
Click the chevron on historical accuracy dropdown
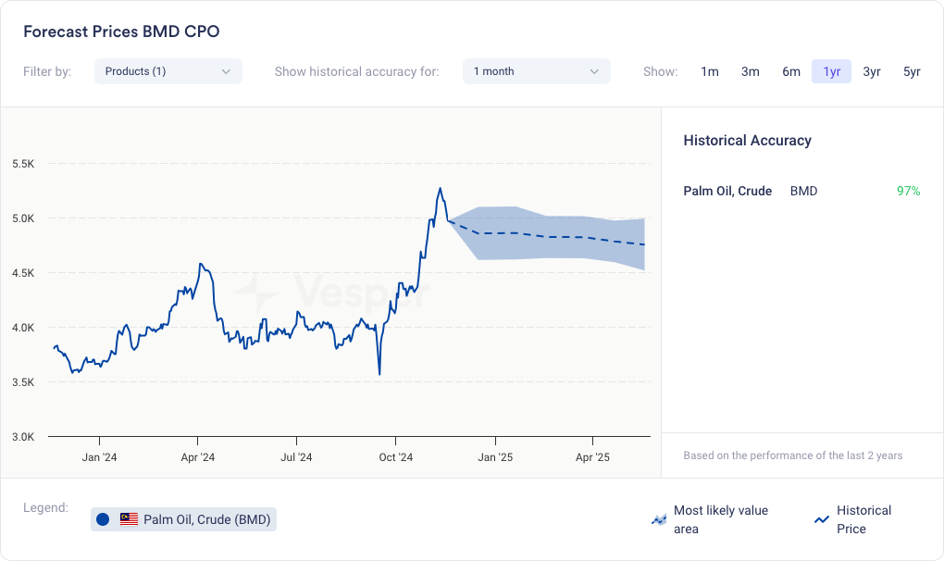coord(595,71)
